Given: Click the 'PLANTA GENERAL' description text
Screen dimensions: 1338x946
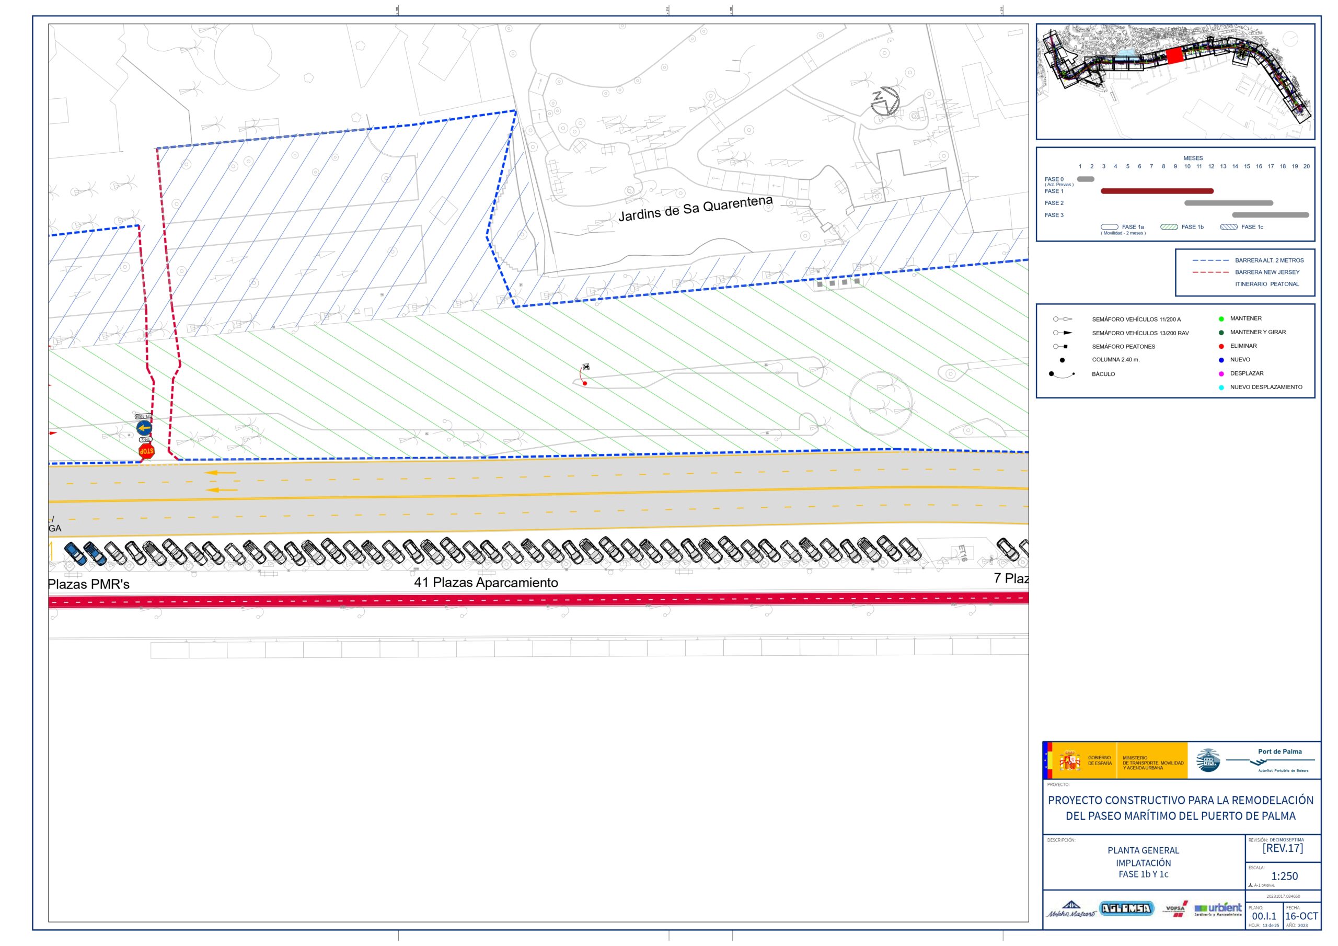Looking at the screenshot, I should coord(1144,850).
